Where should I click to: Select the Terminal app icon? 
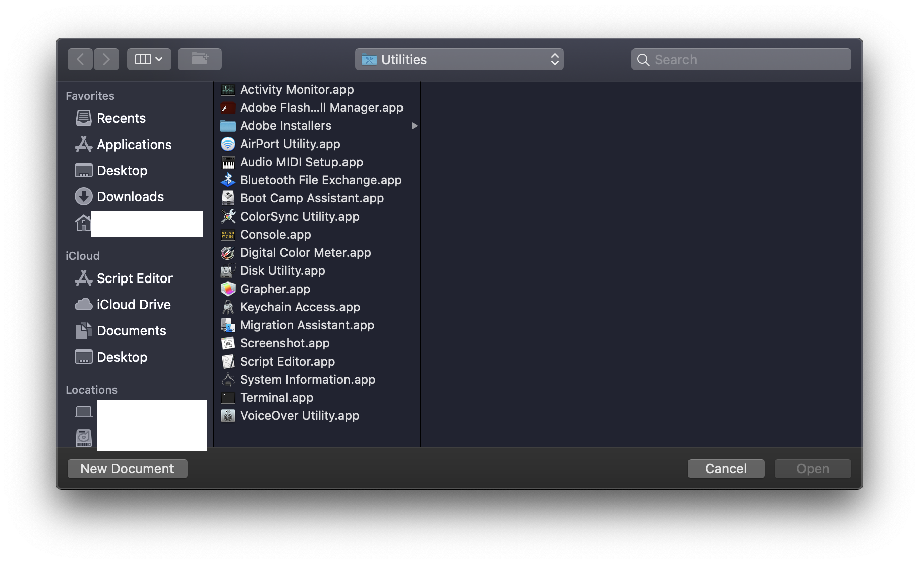[228, 398]
